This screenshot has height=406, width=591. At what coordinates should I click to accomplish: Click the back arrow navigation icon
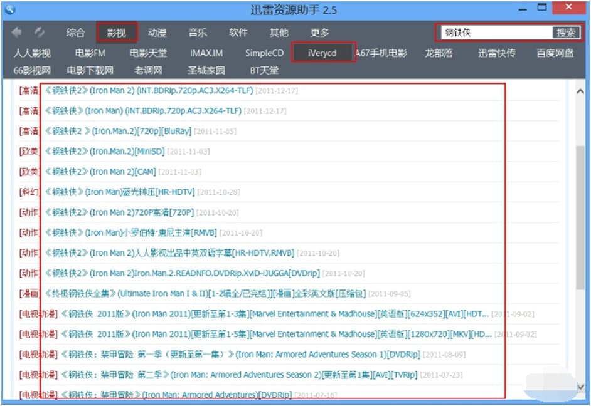click(x=17, y=33)
